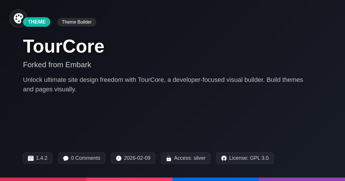Click the code version icon
The width and height of the screenshot is (345, 181).
point(31,158)
